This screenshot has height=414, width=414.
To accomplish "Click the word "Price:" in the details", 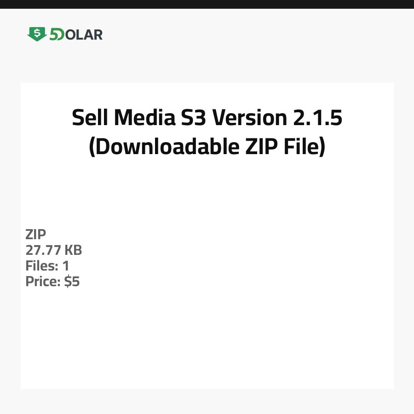I will [x=43, y=282].
